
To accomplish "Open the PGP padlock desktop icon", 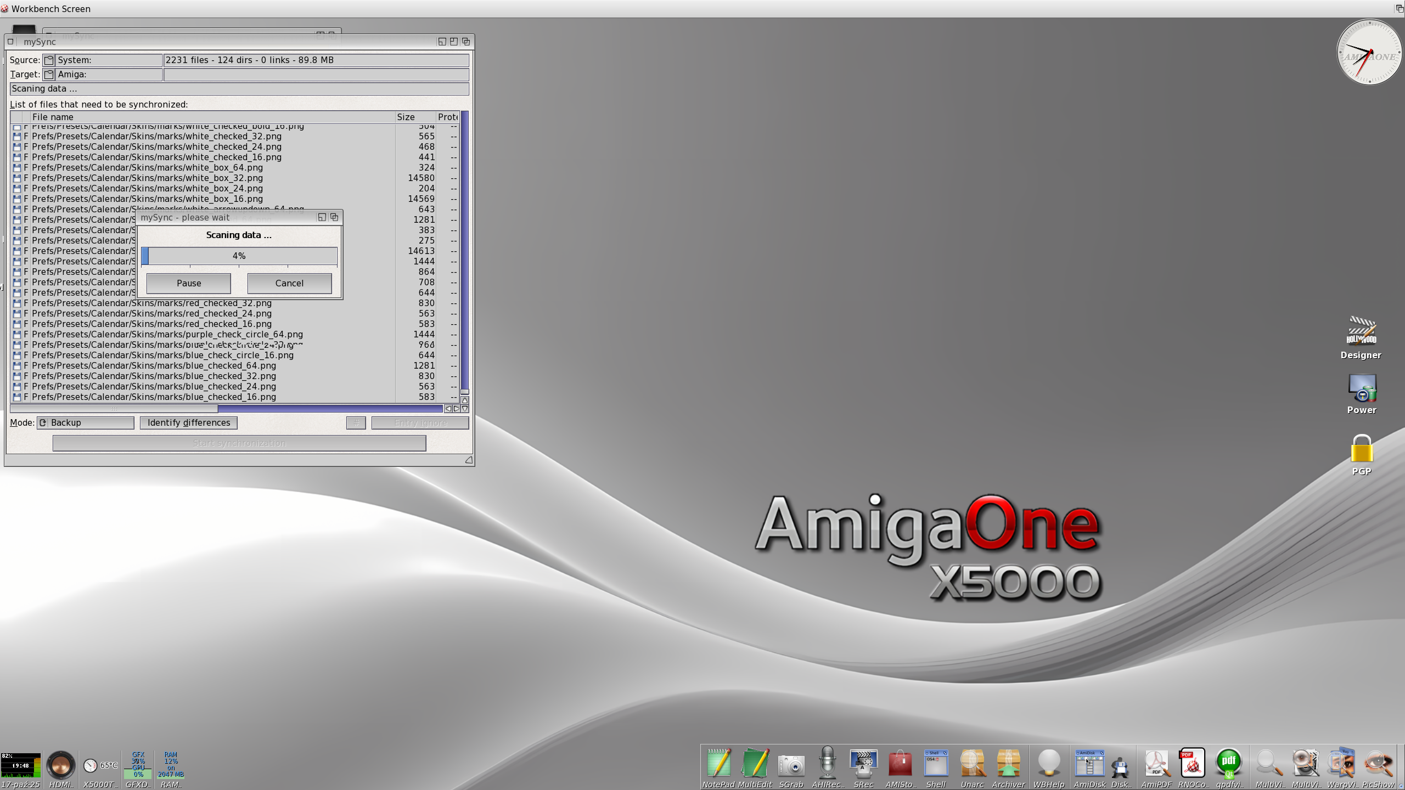I will [x=1361, y=450].
